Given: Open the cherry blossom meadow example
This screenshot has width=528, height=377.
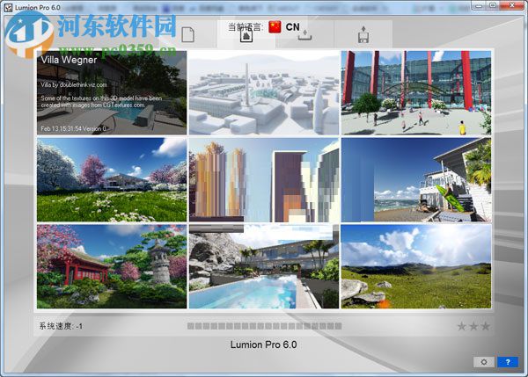Looking at the screenshot, I should coord(112,179).
